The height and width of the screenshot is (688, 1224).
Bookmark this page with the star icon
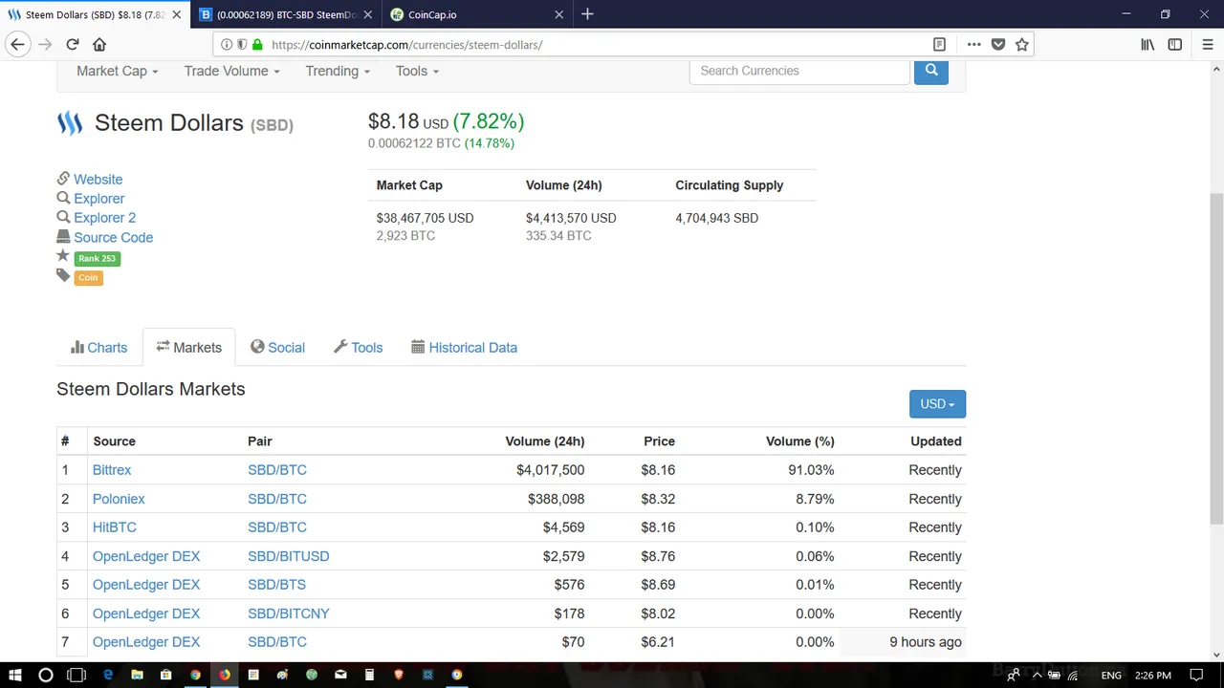(x=1022, y=44)
